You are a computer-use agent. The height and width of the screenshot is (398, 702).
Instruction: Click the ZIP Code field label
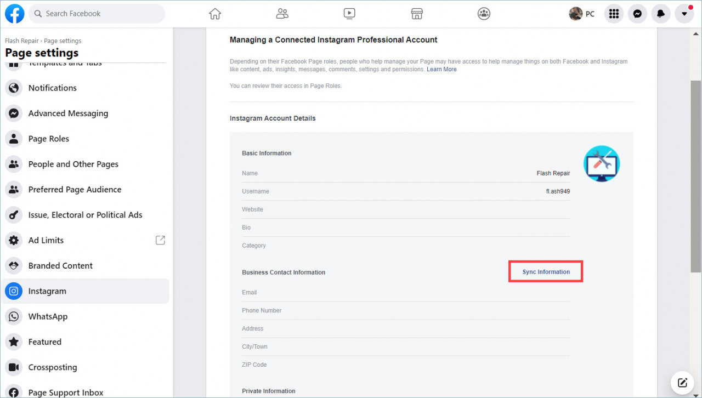[254, 365]
